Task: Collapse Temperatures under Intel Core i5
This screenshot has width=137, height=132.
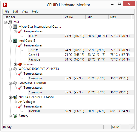Action: [x=15, y=46]
